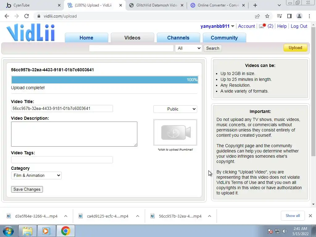The image size is (316, 237).
Task: Open the Videos navigation tab
Action: click(x=132, y=38)
